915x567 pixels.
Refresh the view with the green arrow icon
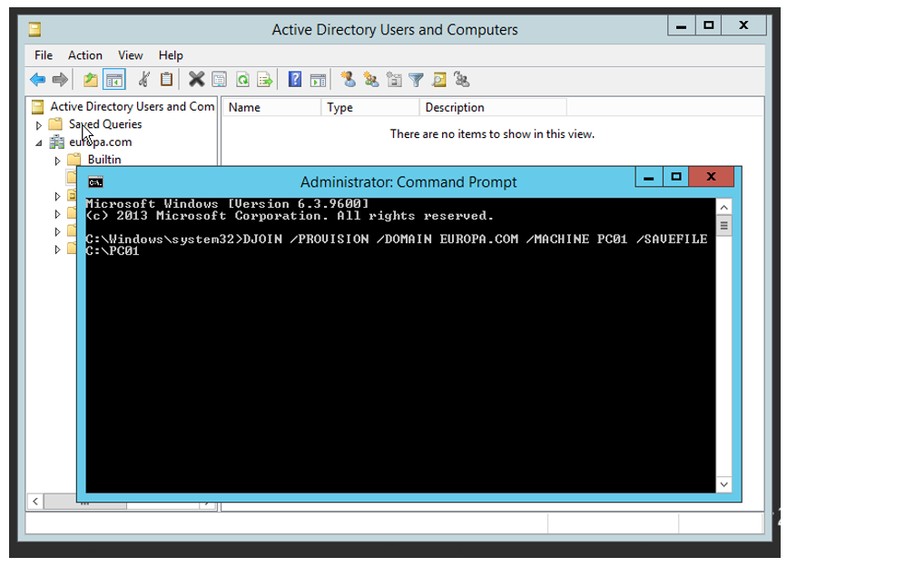point(242,79)
